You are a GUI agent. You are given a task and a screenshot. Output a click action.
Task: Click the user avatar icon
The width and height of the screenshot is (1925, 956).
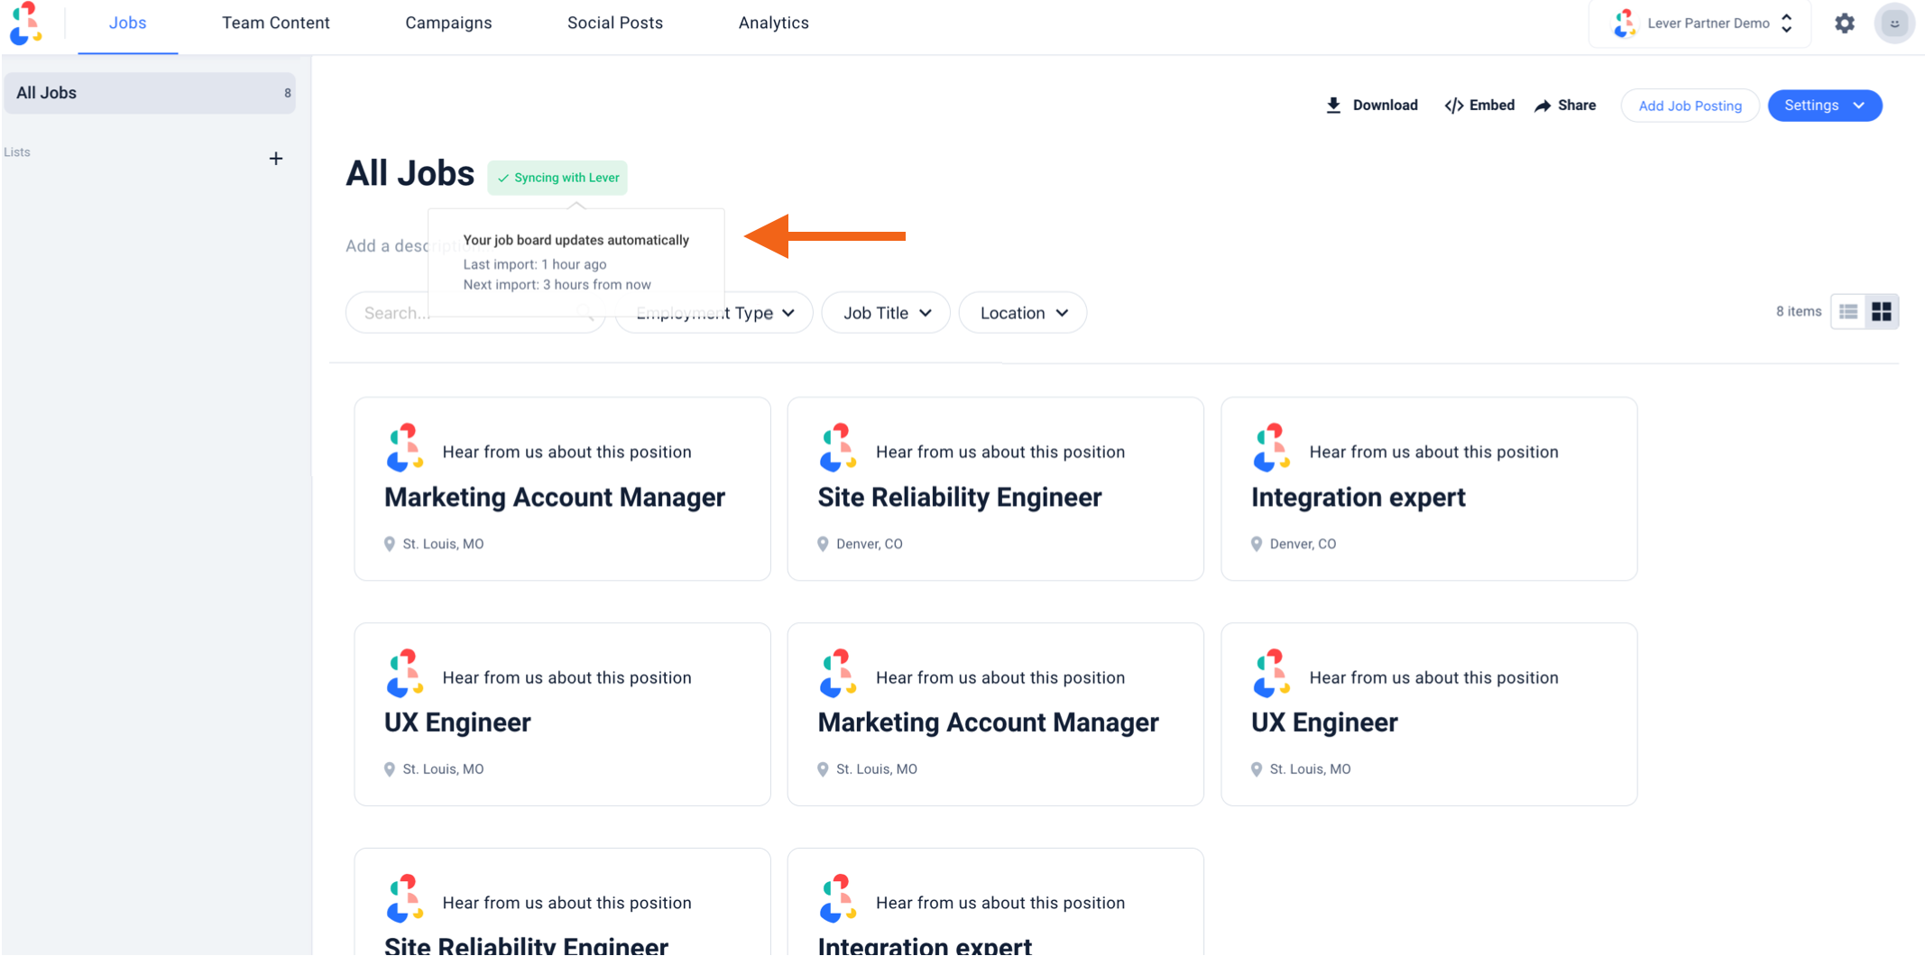pyautogui.click(x=1894, y=23)
